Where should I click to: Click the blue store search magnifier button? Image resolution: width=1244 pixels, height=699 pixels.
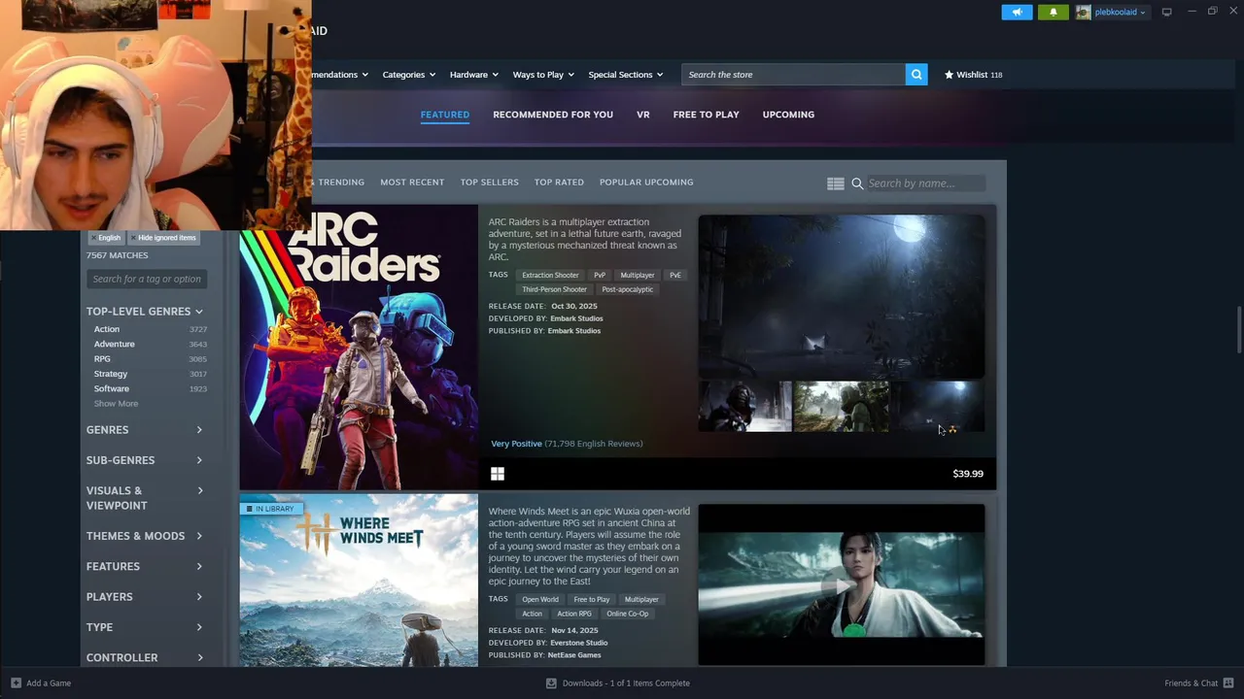(916, 75)
